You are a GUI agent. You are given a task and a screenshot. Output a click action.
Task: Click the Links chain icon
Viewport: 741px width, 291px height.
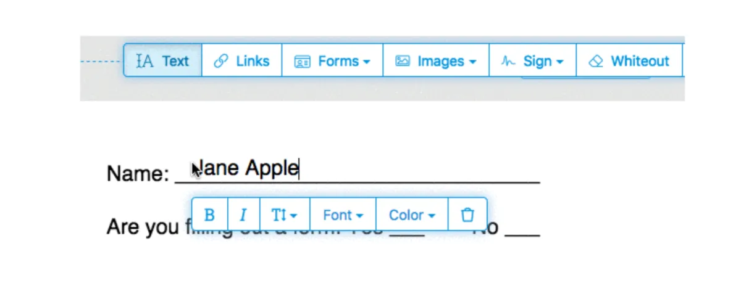pyautogui.click(x=220, y=61)
